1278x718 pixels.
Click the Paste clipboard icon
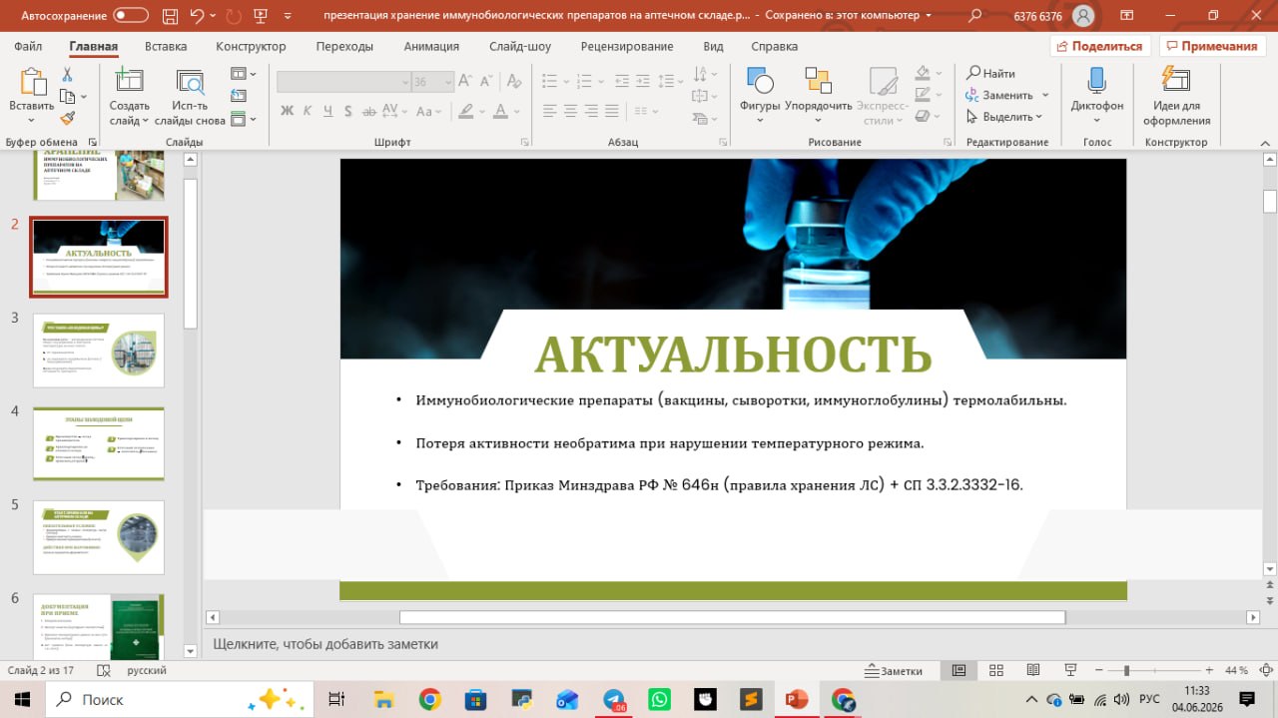pos(32,83)
